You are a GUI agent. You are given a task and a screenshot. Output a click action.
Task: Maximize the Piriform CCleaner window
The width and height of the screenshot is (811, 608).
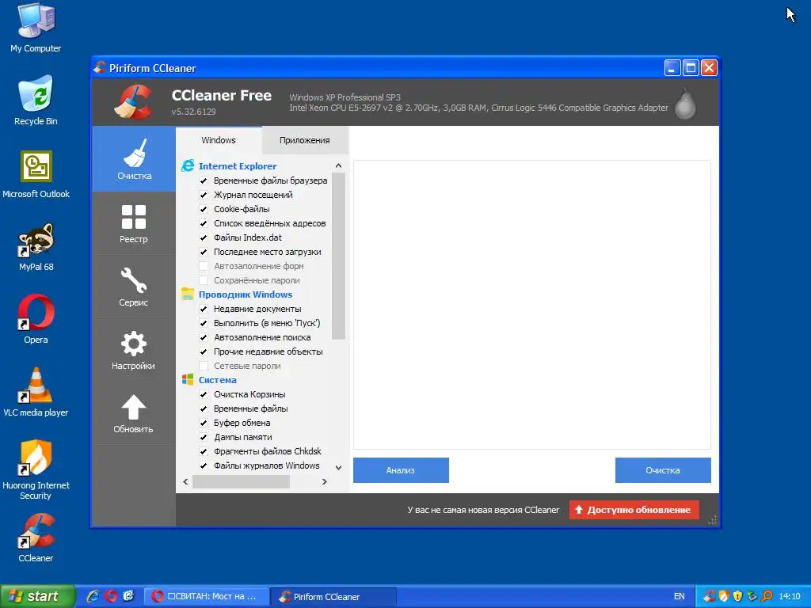click(x=691, y=68)
